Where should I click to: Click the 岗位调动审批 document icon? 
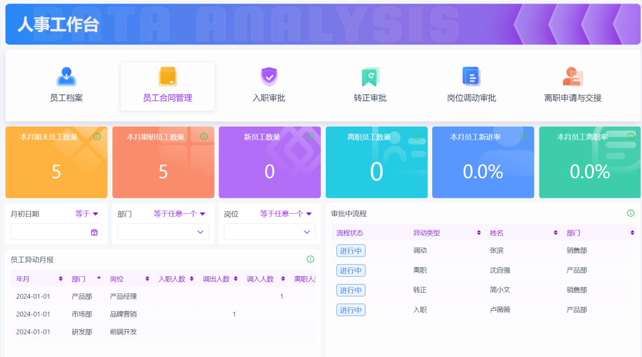[x=471, y=77]
